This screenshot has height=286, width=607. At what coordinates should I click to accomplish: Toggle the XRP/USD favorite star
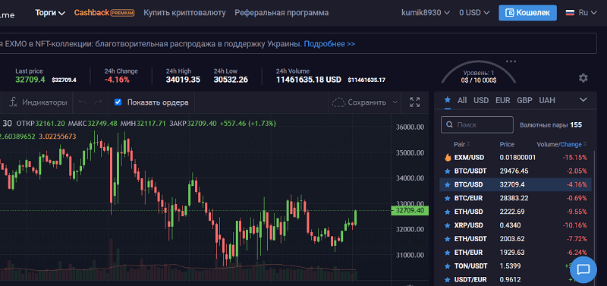(x=448, y=225)
